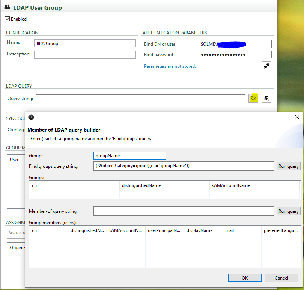Click the dialog's title bar app icon
The width and height of the screenshot is (304, 290).
(x=32, y=117)
